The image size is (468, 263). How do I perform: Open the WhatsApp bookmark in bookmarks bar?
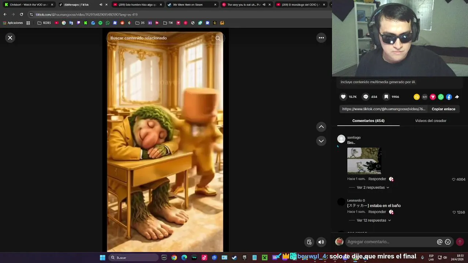click(107, 23)
